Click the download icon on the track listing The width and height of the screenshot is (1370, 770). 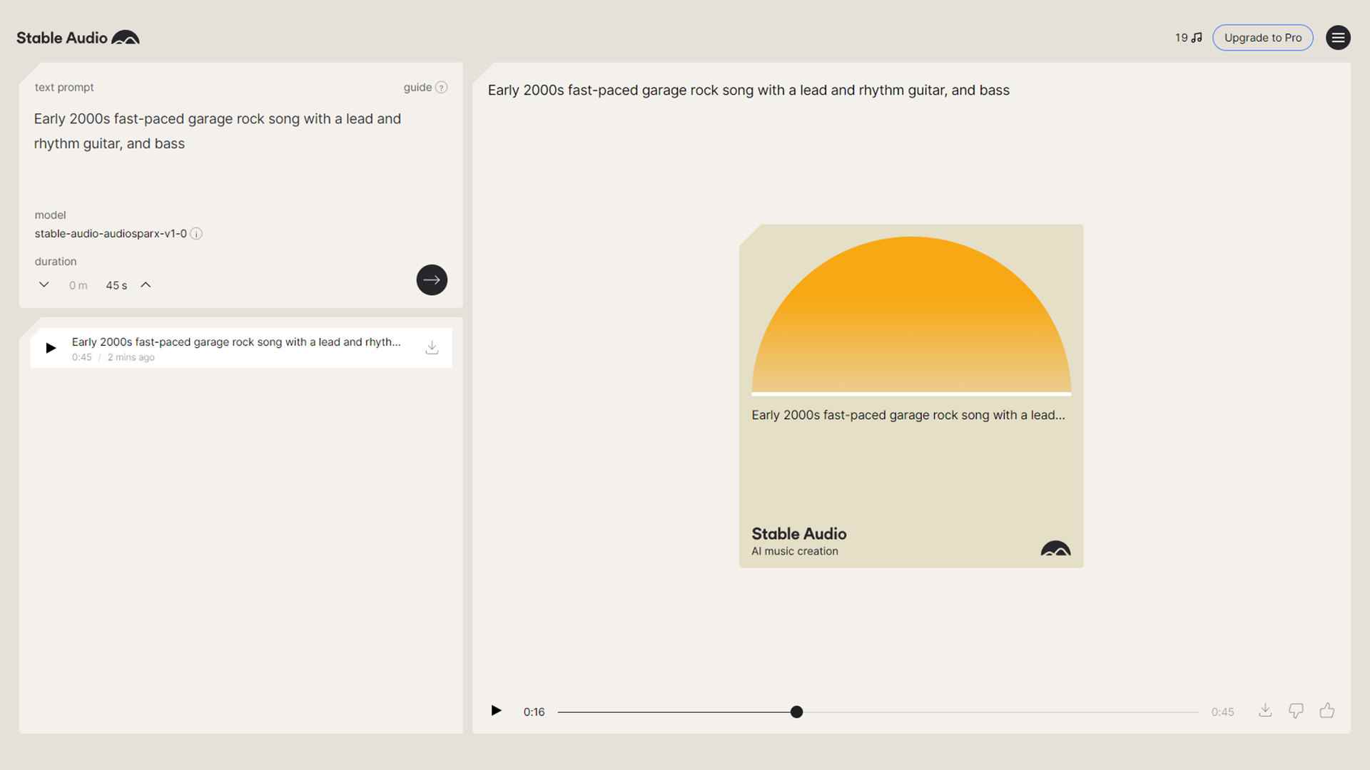(431, 347)
